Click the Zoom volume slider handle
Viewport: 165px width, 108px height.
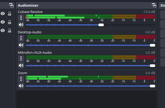152,86
